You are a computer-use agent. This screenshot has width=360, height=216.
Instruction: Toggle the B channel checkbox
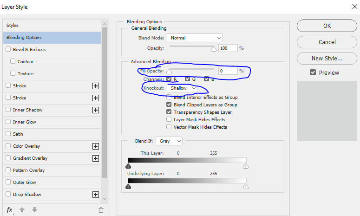click(206, 79)
